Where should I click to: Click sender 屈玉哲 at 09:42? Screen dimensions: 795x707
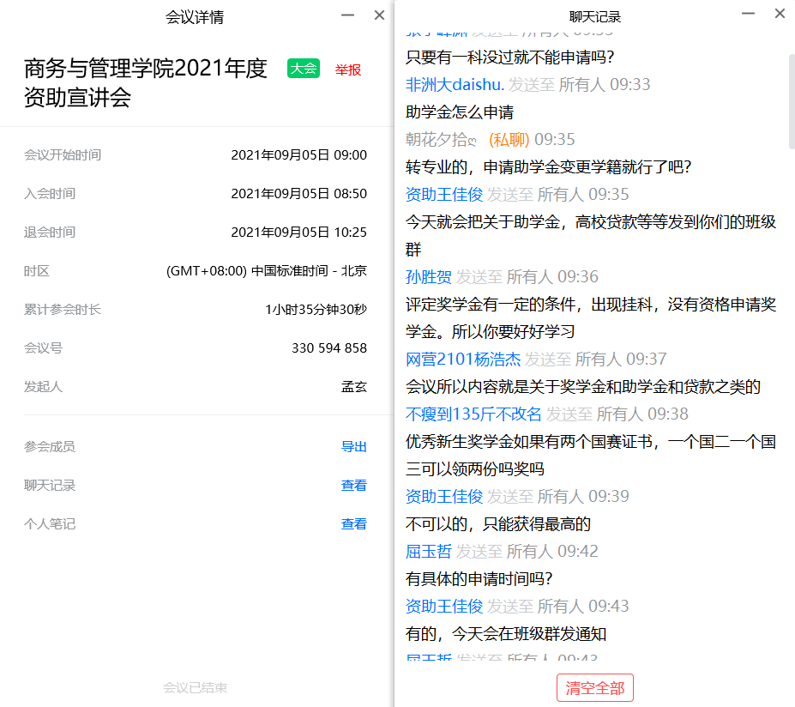[428, 551]
